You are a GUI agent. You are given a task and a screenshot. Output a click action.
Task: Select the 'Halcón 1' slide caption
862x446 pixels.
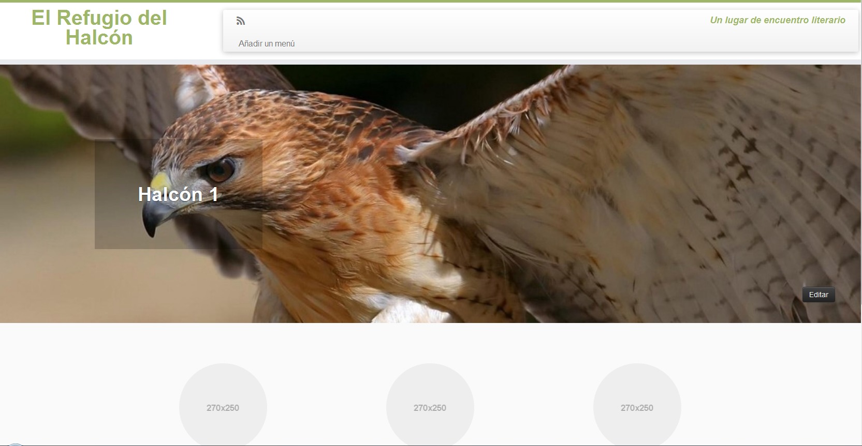tap(179, 194)
